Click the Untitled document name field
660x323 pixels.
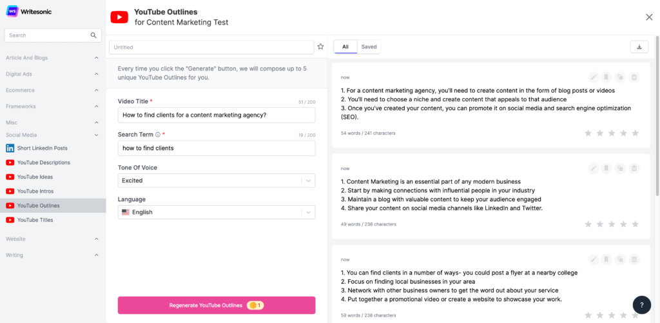point(211,47)
